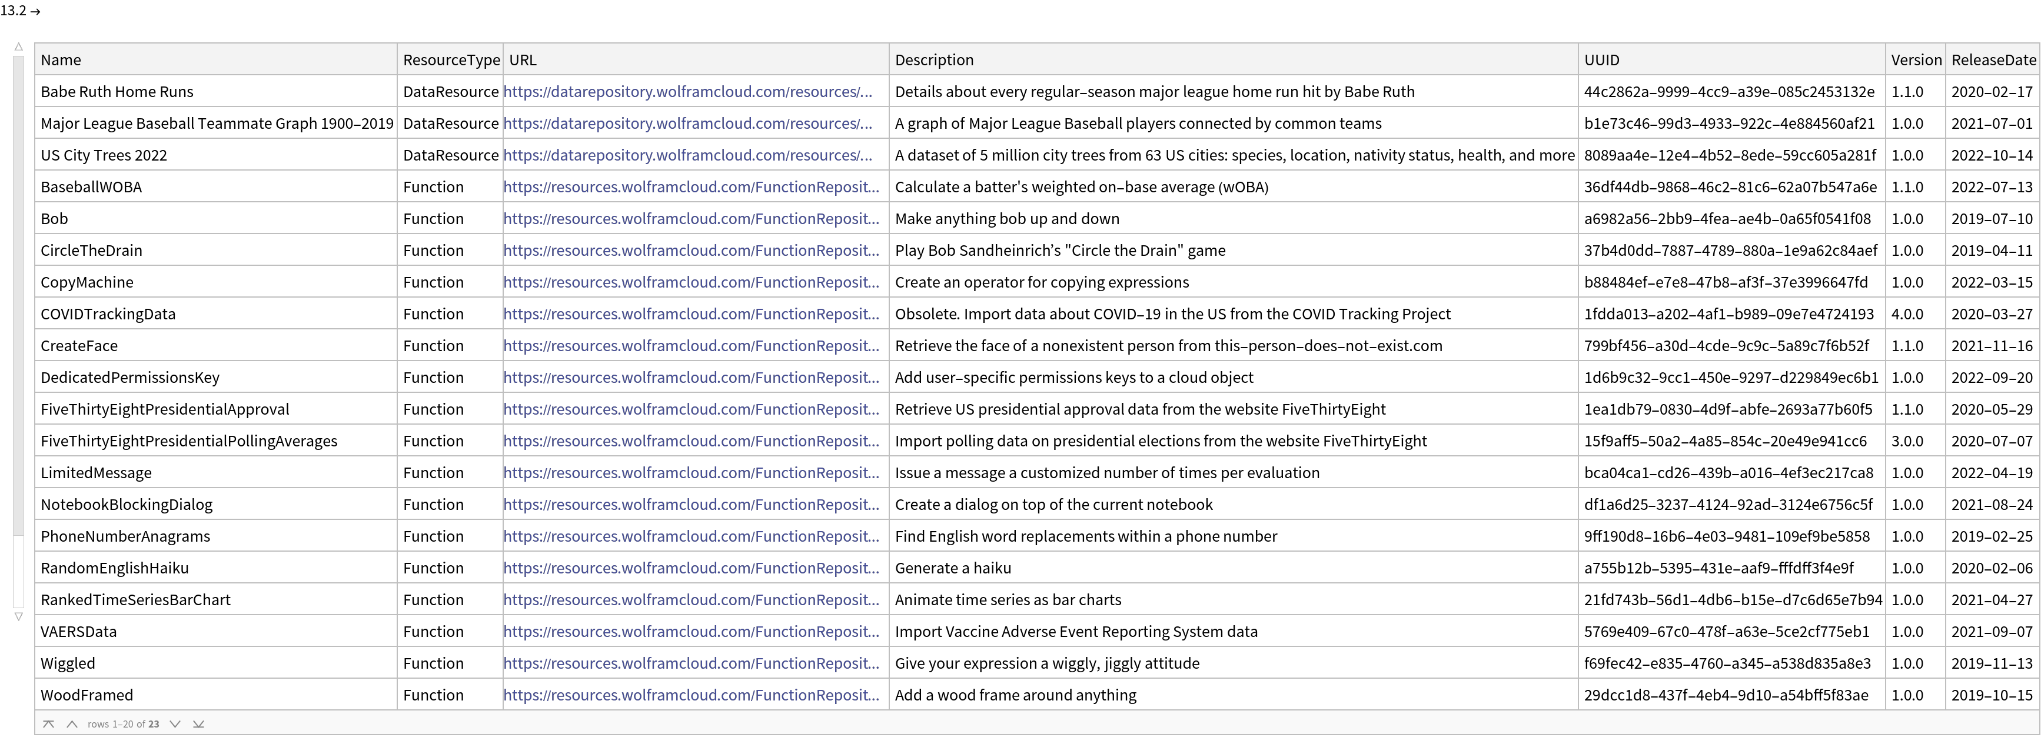Image resolution: width=2041 pixels, height=754 pixels.
Task: Open the last FunctionRepository link in table
Action: pyautogui.click(x=691, y=695)
